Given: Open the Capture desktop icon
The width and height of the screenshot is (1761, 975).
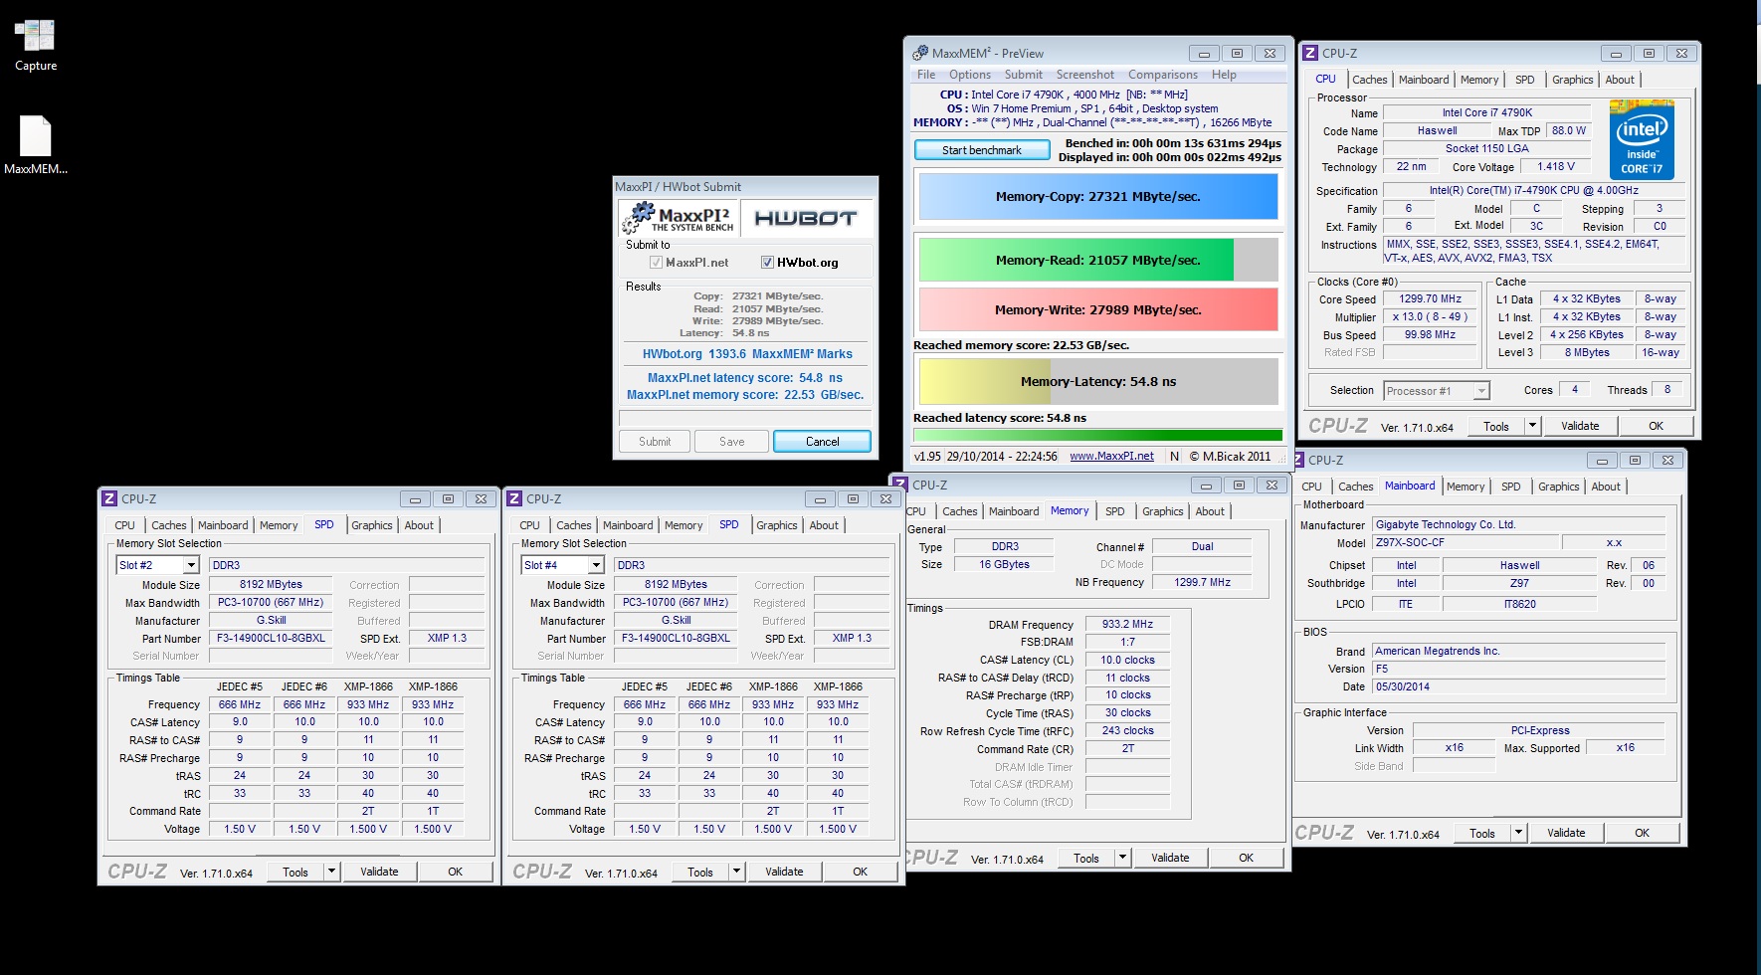Looking at the screenshot, I should [36, 45].
